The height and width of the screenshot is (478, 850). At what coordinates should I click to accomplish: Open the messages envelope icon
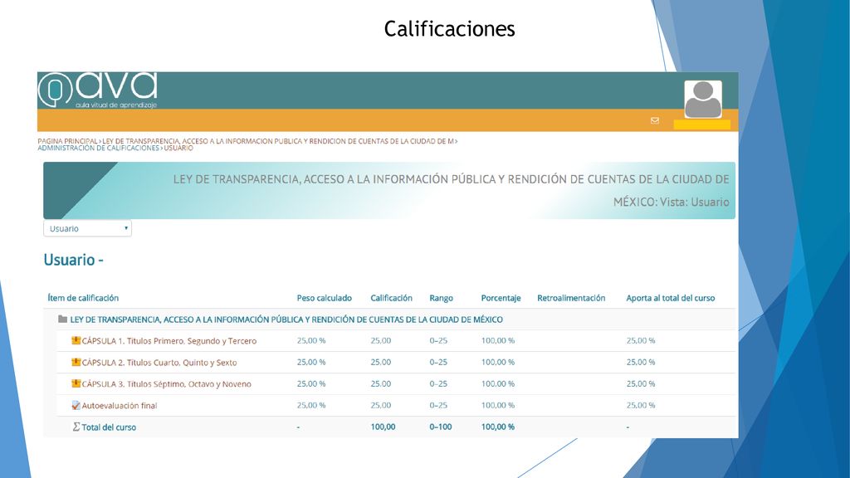655,120
